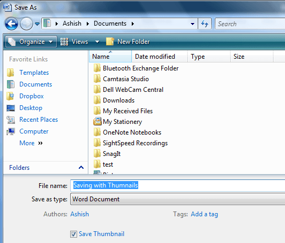Click the documents icon in address bar
285x243 pixels.
[47, 23]
